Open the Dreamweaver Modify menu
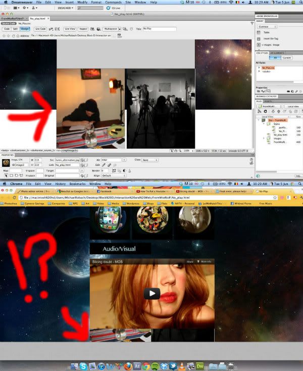Viewport: 303px width, 371px height. 82,2
